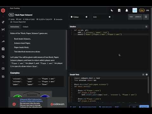This screenshot has width=152, height=114.
Task: Click the Paper beats Rock rule line
Action: click(22, 47)
